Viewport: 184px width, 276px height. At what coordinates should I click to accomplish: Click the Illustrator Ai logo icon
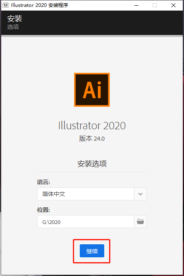coord(92,90)
